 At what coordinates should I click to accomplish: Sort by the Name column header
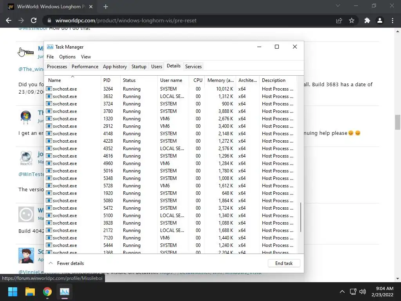click(x=72, y=80)
